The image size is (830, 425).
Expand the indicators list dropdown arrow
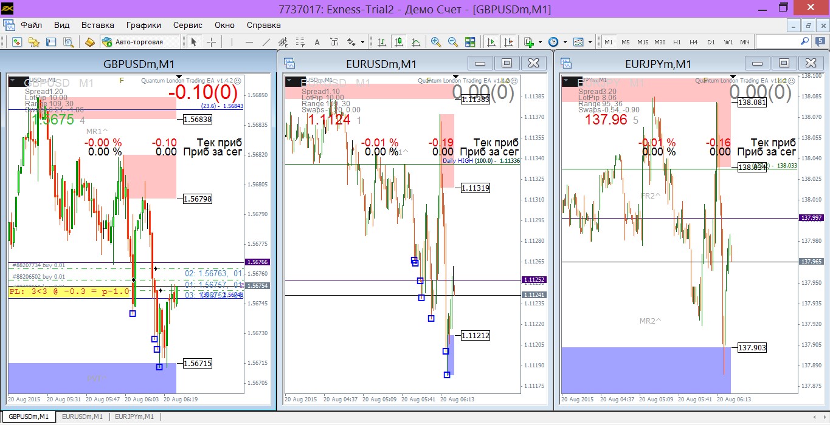[540, 42]
